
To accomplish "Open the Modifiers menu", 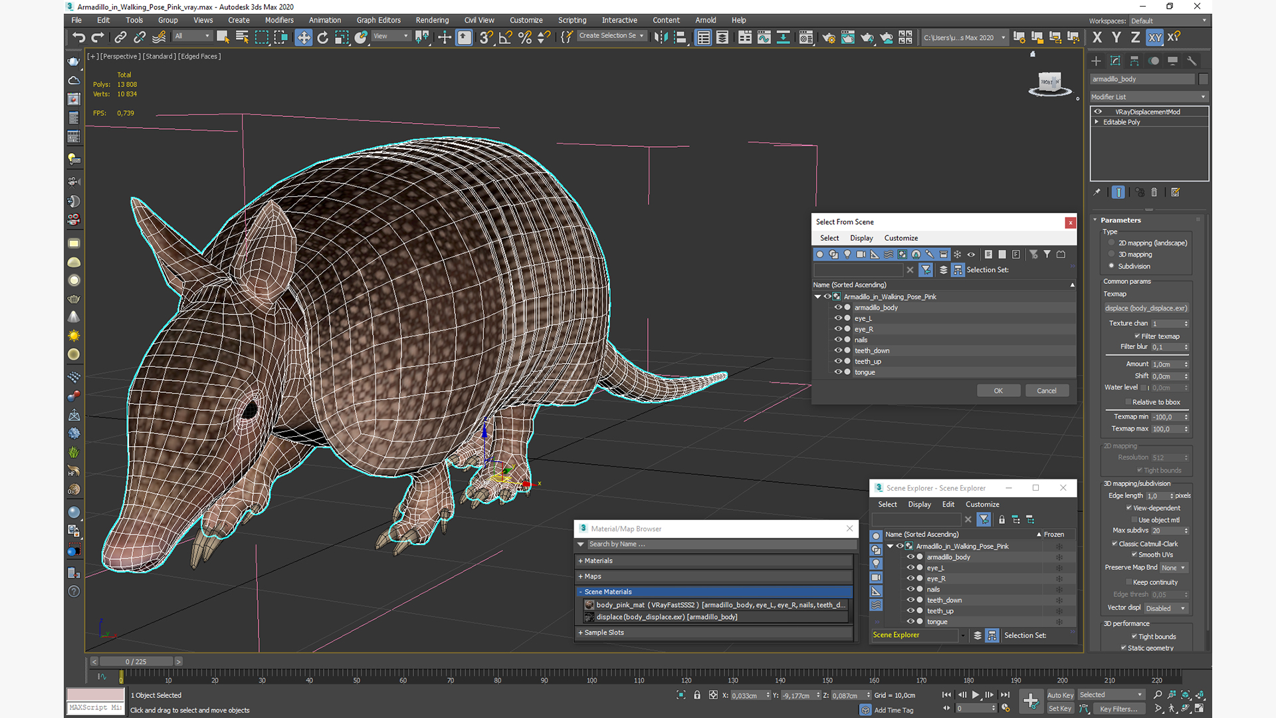I will pos(279,20).
